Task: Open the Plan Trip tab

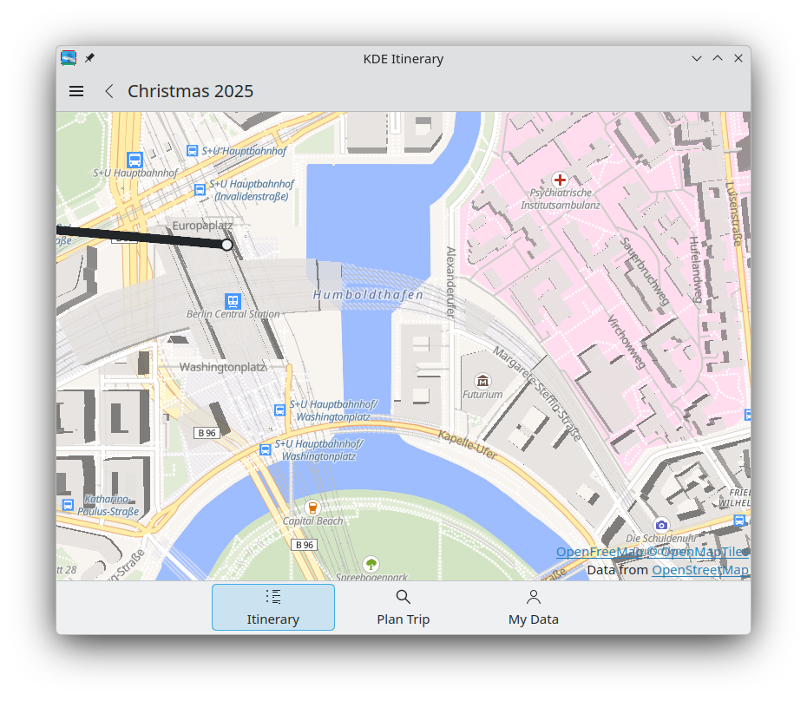Action: (403, 607)
